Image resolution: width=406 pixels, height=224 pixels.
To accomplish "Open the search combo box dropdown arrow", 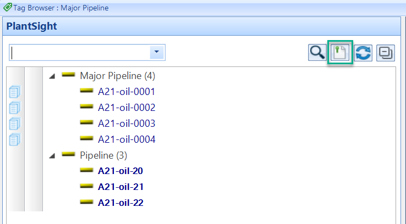I will click(157, 52).
